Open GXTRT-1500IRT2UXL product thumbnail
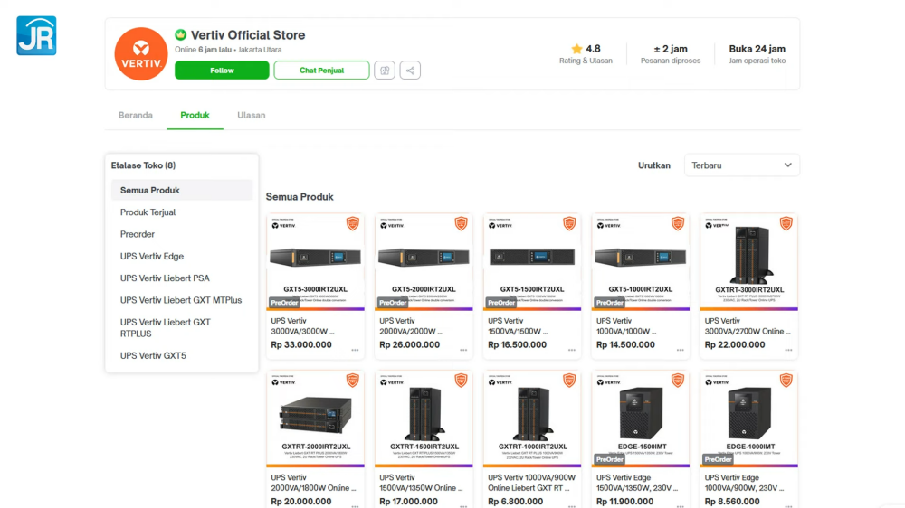This screenshot has width=905, height=508. [424, 419]
